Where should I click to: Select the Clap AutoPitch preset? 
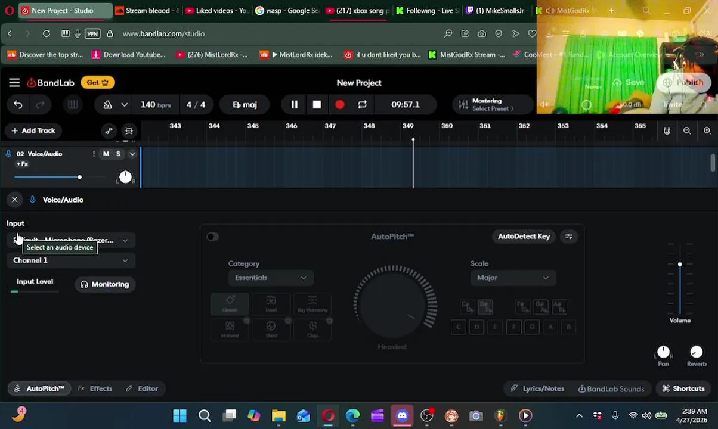(x=312, y=329)
